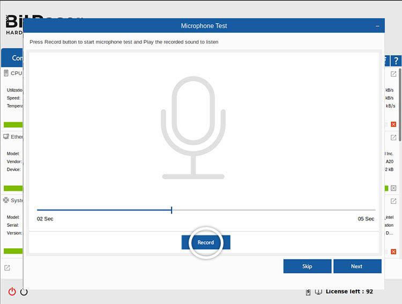Image resolution: width=402 pixels, height=304 pixels.
Task: Toggle the grey X box in middle right panel
Action: point(393,188)
